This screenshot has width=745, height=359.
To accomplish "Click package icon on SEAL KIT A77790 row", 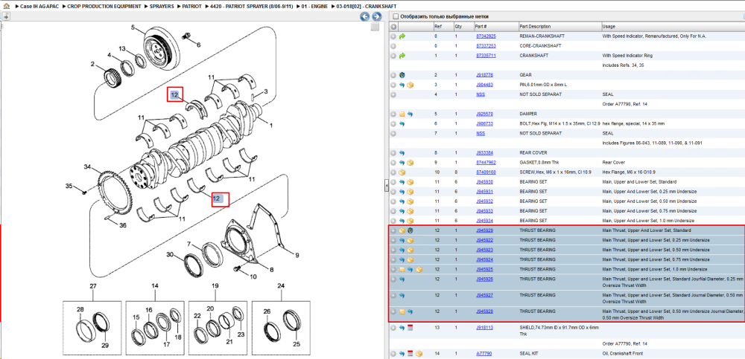I will point(419,354).
